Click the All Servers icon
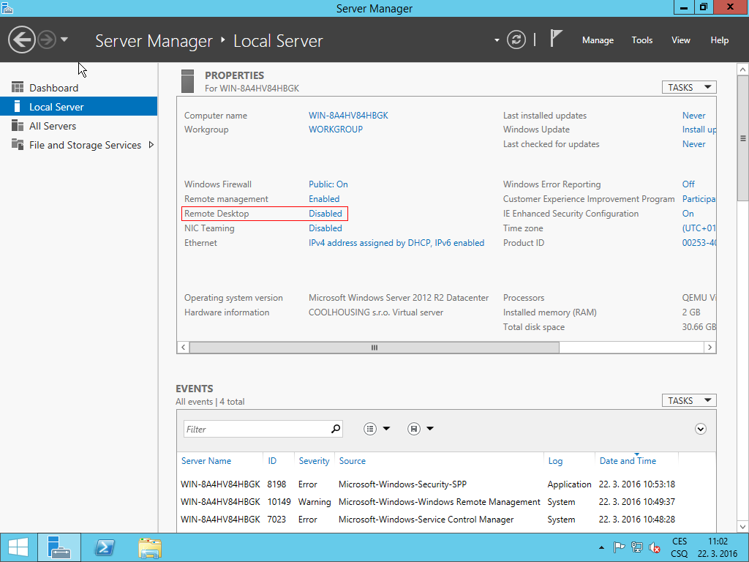 coord(18,126)
